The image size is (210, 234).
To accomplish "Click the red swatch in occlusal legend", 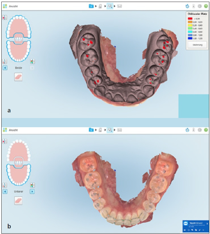I will tap(190, 18).
